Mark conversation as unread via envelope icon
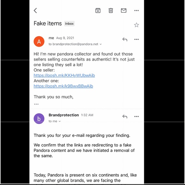Image resolution: width=185 pixels, height=185 pixels. (x=123, y=11)
